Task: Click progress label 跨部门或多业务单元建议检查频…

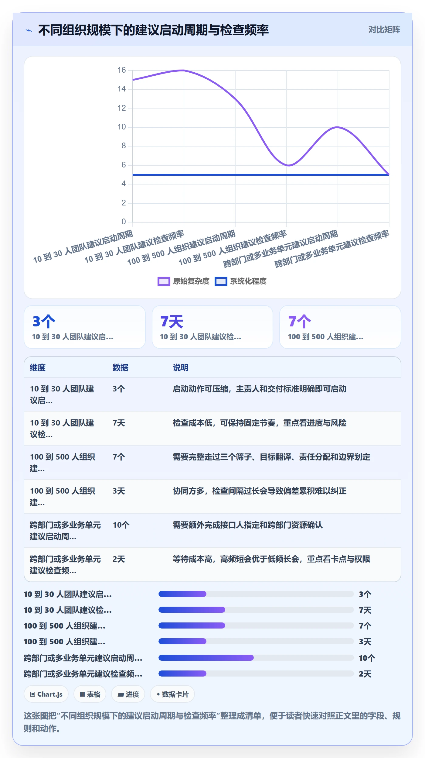Action: [x=83, y=674]
